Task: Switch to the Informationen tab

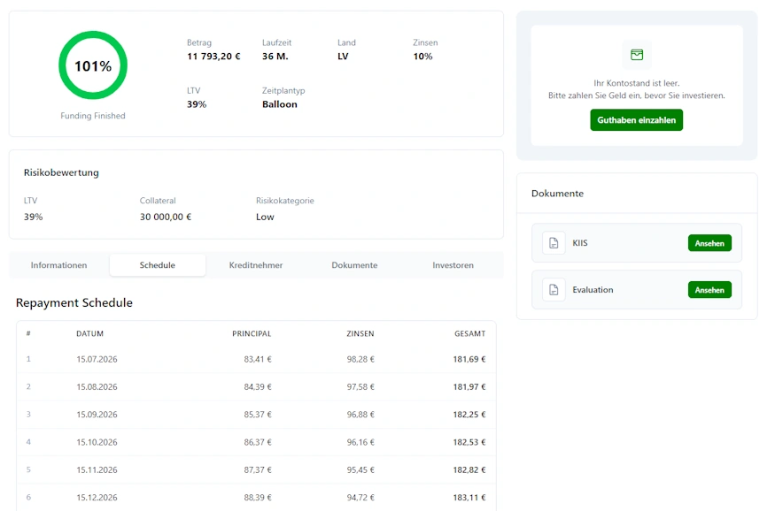Action: click(x=58, y=265)
